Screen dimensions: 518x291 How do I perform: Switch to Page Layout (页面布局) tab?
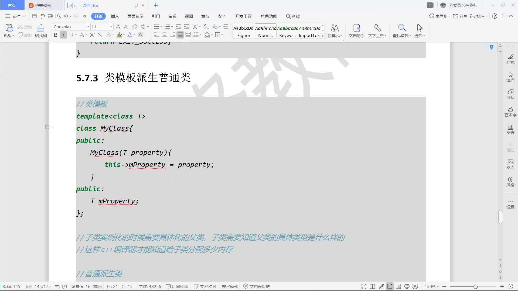pos(135,16)
